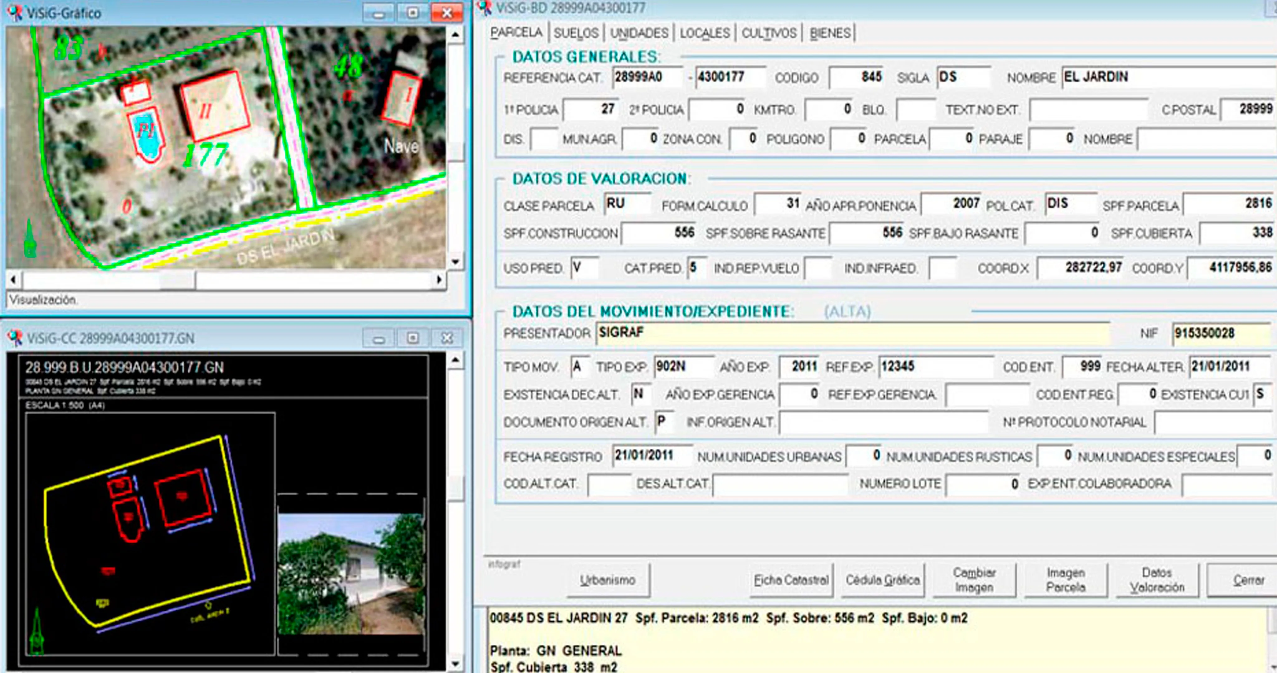Maximize the ViSiG-Gráfico window
The image size is (1277, 673).
click(x=412, y=13)
